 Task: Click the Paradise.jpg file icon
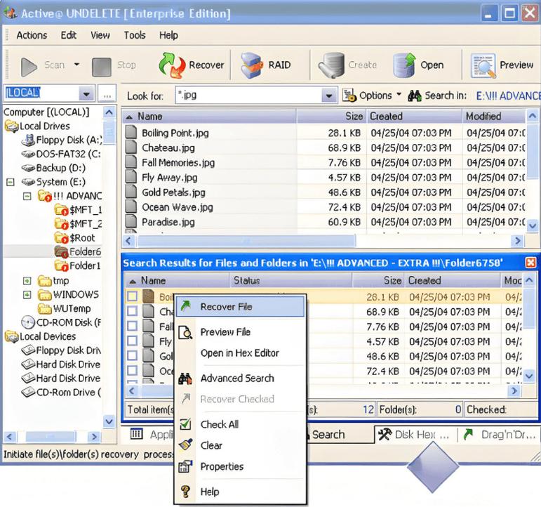pos(131,221)
